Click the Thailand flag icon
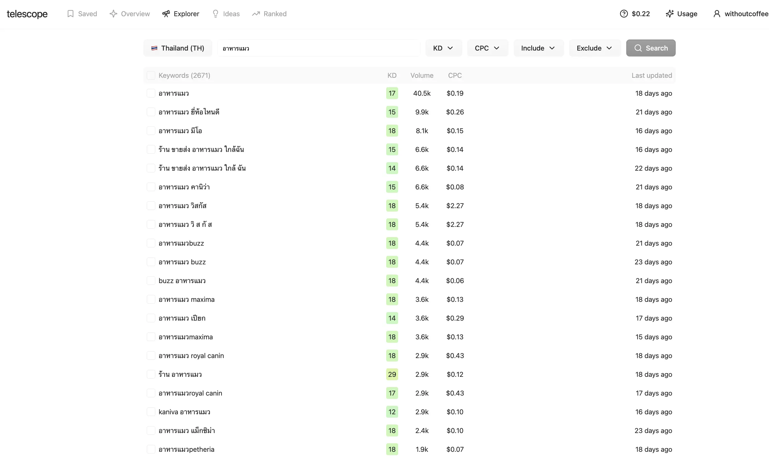Viewport: 769px width, 460px height. [x=154, y=48]
